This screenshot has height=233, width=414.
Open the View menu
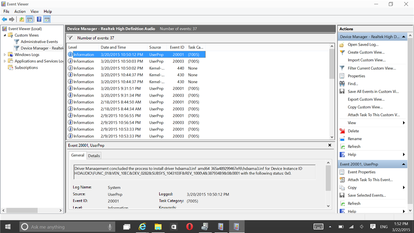tap(34, 11)
